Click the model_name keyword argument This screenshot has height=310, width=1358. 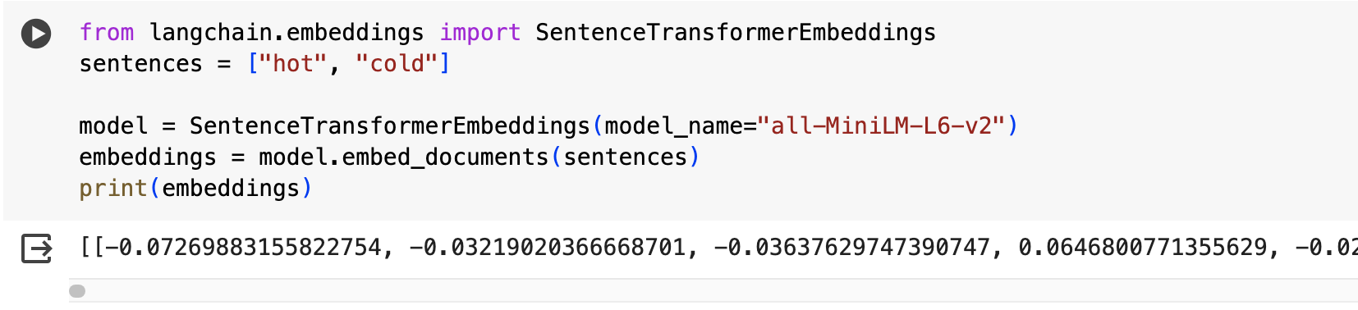pos(673,126)
